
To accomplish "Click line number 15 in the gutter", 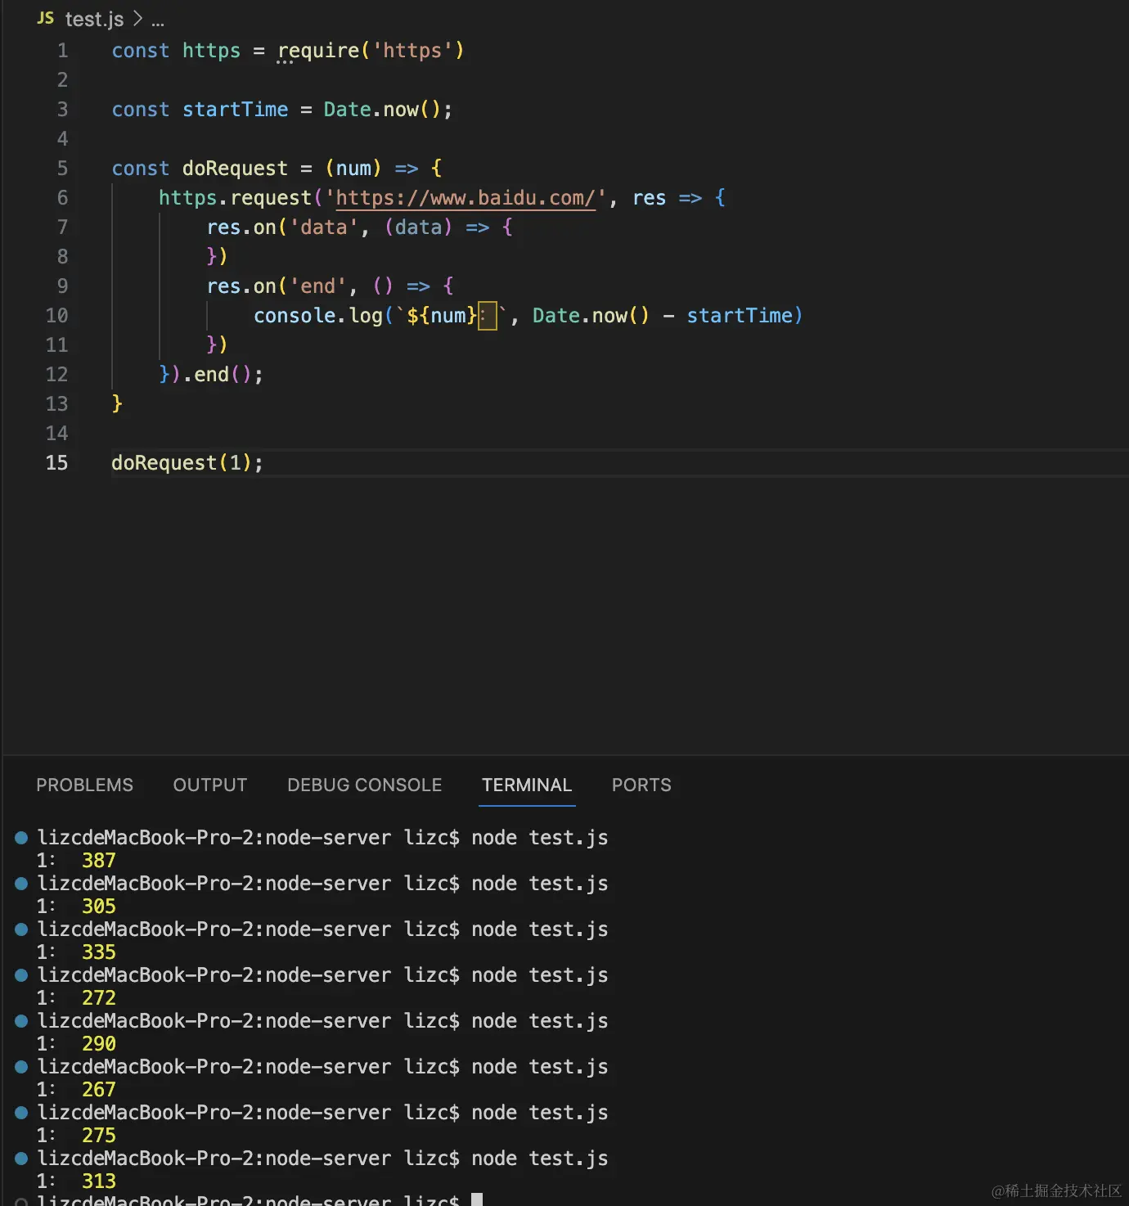I will (56, 463).
